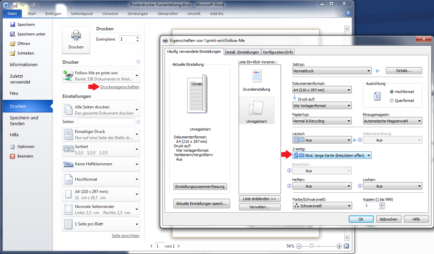Click the Details... button beside Jobtyp

[x=404, y=71]
